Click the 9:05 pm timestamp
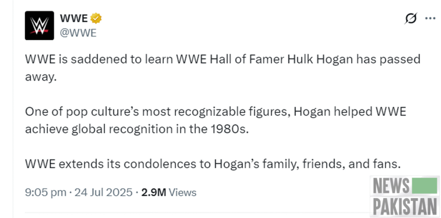The height and width of the screenshot is (218, 441). (x=46, y=193)
